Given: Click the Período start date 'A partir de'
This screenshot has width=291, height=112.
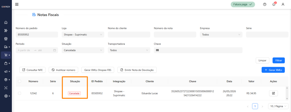Looking at the screenshot, I should (x=24, y=50).
